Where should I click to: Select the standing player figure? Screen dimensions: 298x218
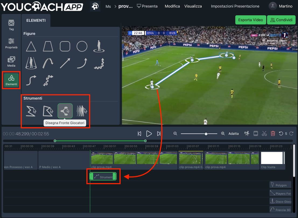[99, 46]
